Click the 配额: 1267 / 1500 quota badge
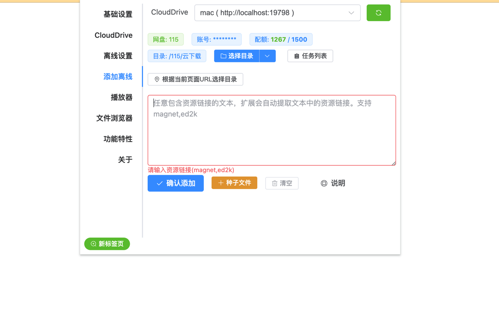The height and width of the screenshot is (312, 499). pyautogui.click(x=281, y=39)
